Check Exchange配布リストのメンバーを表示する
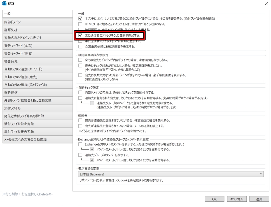Image resolution: width=271 pixels, height=207 pixels. tap(80, 144)
